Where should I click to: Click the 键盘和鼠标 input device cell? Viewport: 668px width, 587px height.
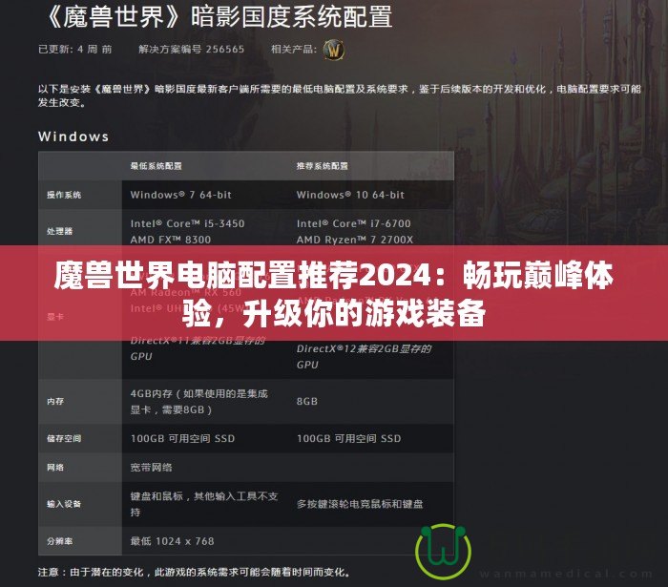pos(204,504)
